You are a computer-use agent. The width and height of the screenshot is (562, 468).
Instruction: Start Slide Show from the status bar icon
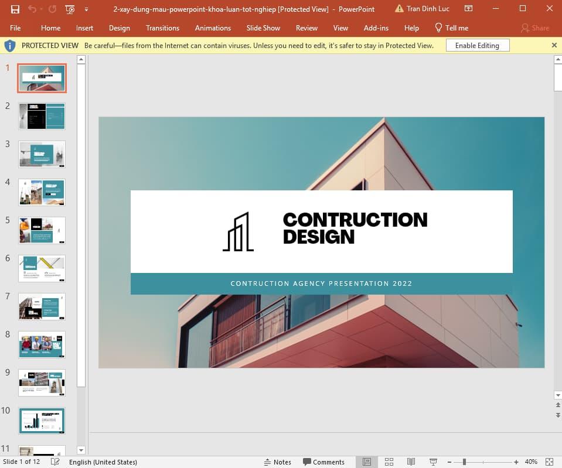432,462
